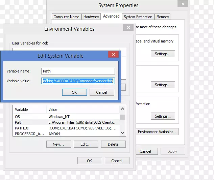Delete the selected system variable
The width and height of the screenshot is (214, 180).
[113, 144]
